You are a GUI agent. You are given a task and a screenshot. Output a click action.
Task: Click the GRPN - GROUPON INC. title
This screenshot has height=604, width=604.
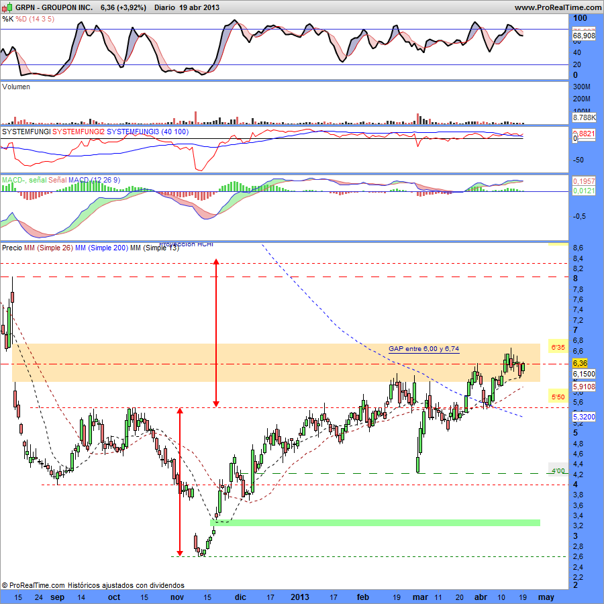pos(54,7)
